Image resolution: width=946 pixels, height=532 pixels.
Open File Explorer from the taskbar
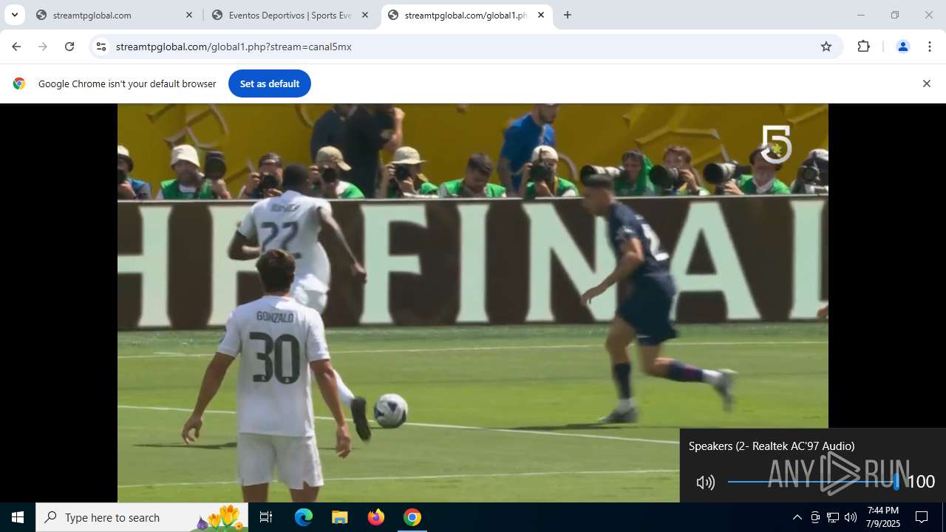pyautogui.click(x=339, y=517)
